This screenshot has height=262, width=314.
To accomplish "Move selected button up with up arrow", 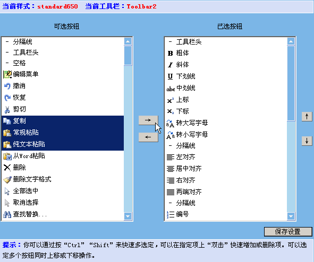I will (307, 116).
